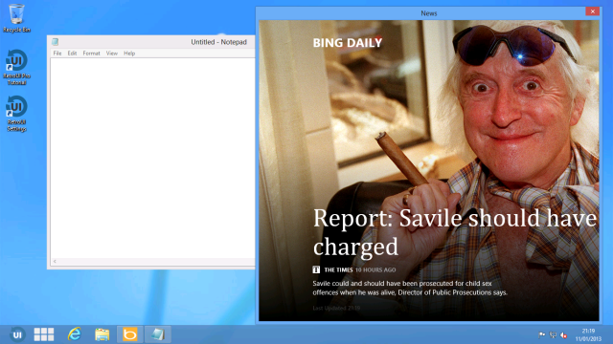This screenshot has width=613, height=344.
Task: Click the Notepad title bar app icon
Action: pos(56,42)
